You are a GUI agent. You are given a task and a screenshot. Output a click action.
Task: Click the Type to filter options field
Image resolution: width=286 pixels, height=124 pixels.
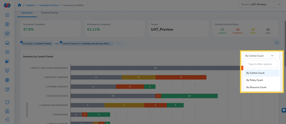262,64
